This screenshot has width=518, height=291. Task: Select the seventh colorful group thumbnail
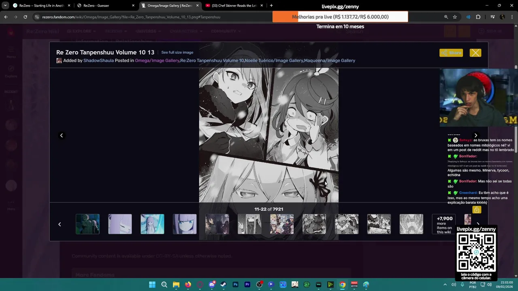pyautogui.click(x=282, y=224)
